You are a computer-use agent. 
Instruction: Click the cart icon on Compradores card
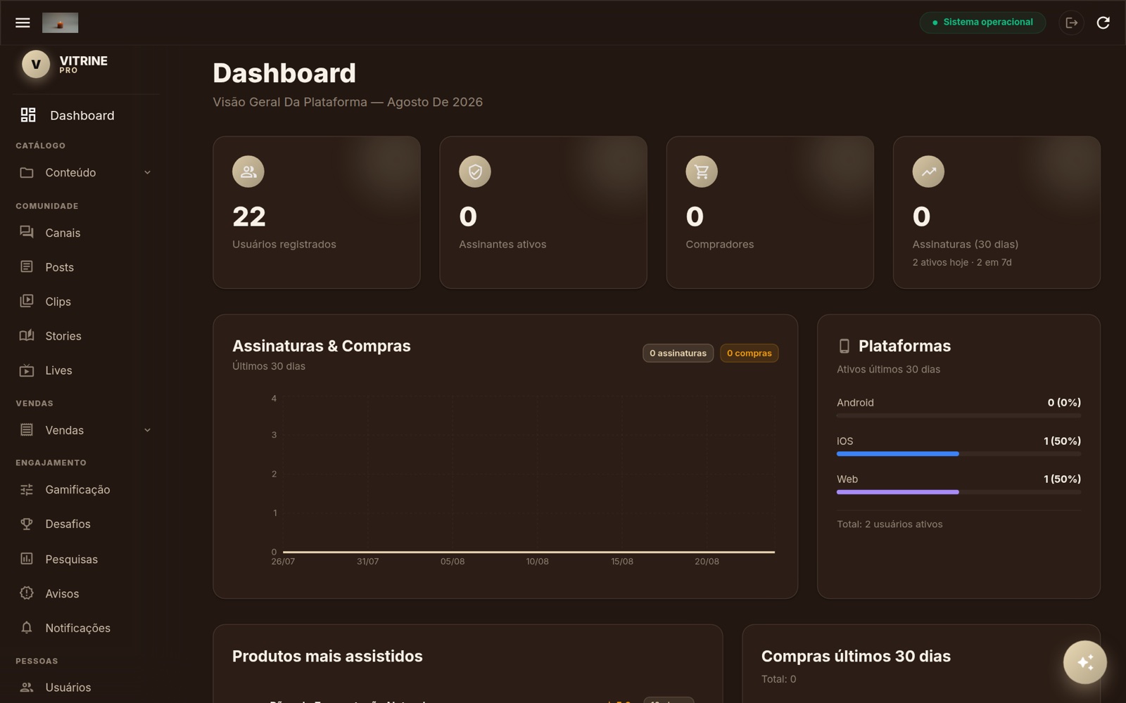coord(702,172)
